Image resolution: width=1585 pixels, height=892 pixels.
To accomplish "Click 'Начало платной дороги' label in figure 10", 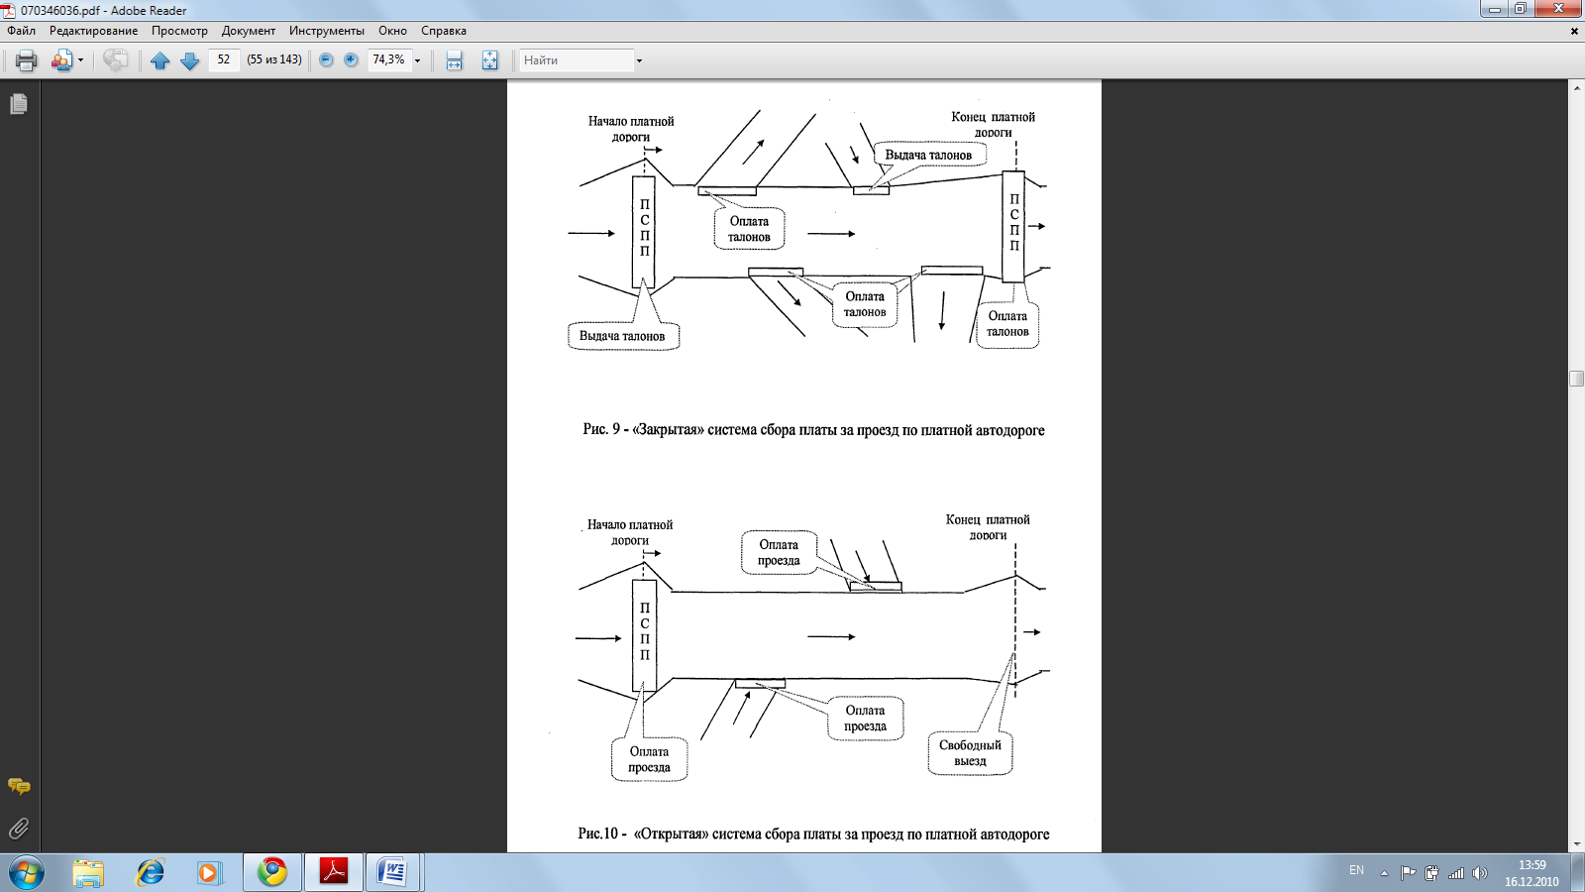I will (x=630, y=532).
